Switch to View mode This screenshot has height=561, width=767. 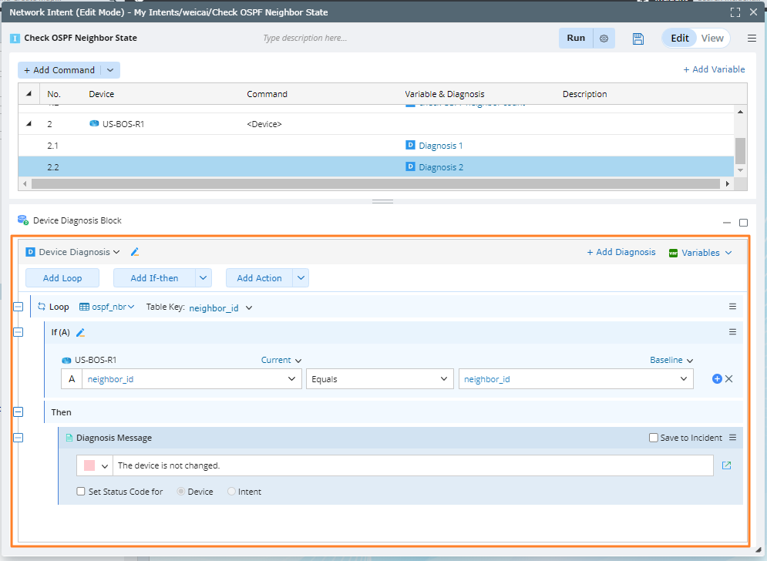click(712, 39)
